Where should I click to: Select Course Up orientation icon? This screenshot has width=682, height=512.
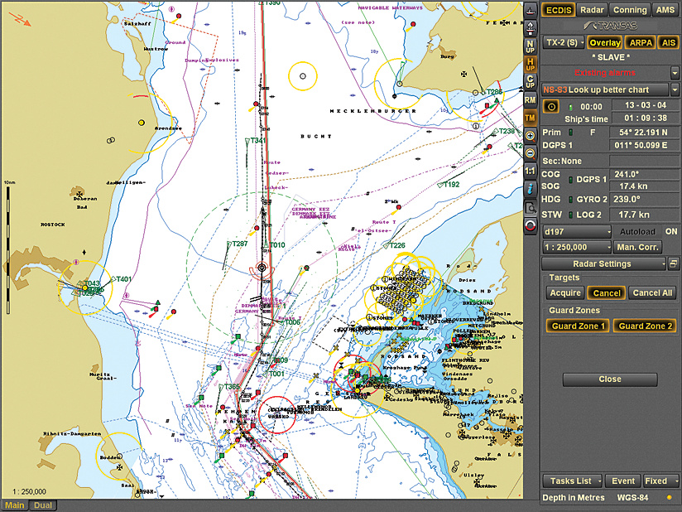pos(531,81)
